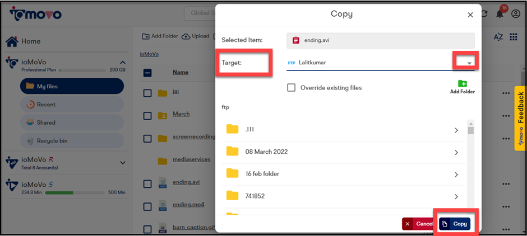Click the 200 GB storage usage bar
The height and width of the screenshot is (236, 527).
(82, 70)
